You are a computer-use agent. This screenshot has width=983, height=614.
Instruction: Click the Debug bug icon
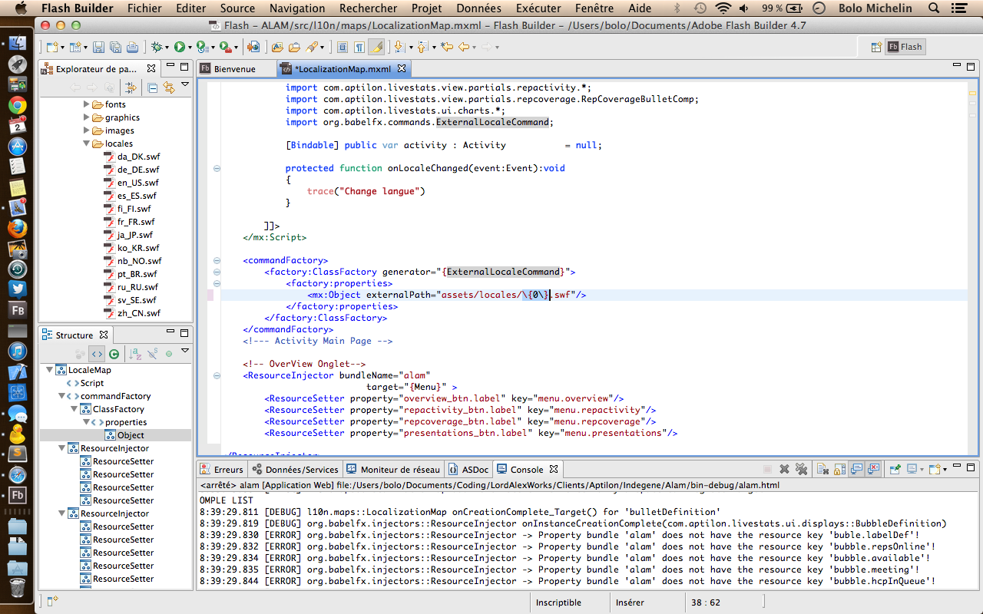tap(157, 47)
